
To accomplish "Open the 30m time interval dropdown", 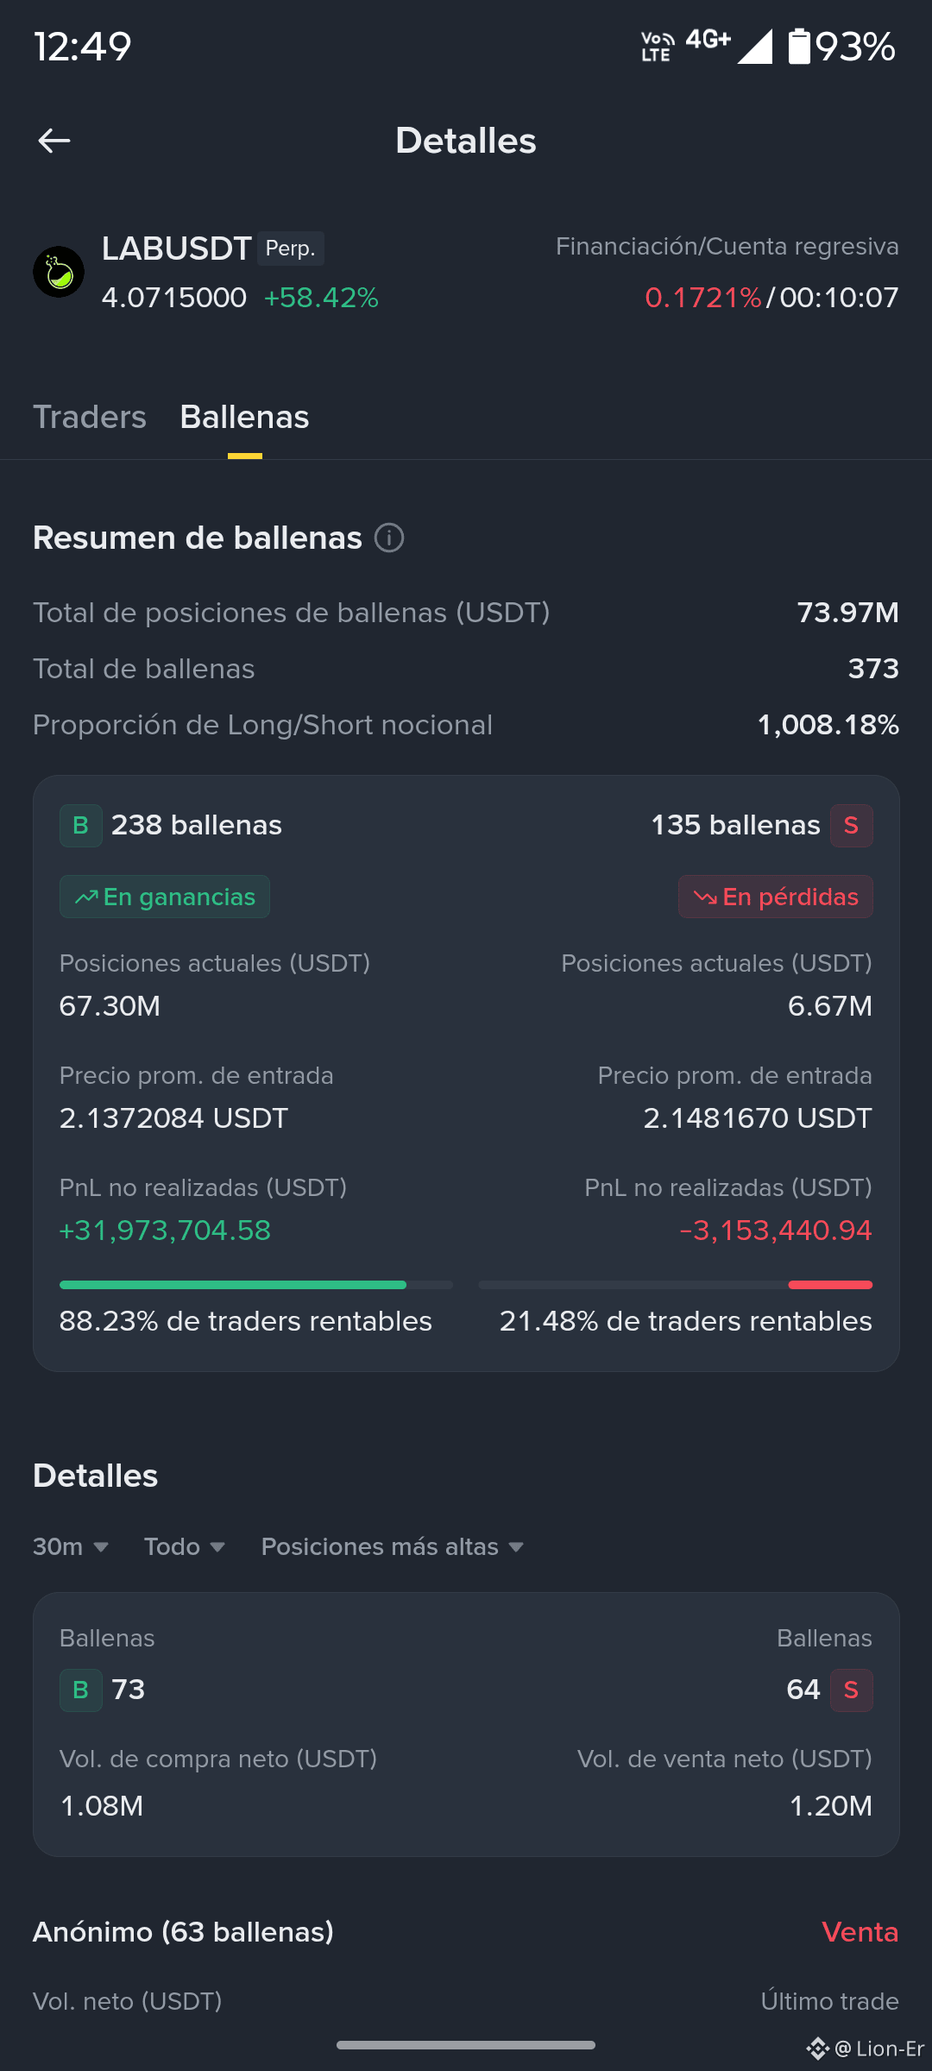I will (x=71, y=1546).
